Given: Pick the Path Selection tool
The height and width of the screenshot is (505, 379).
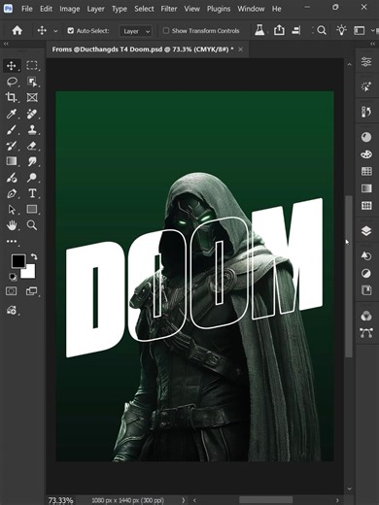Looking at the screenshot, I should [x=12, y=210].
